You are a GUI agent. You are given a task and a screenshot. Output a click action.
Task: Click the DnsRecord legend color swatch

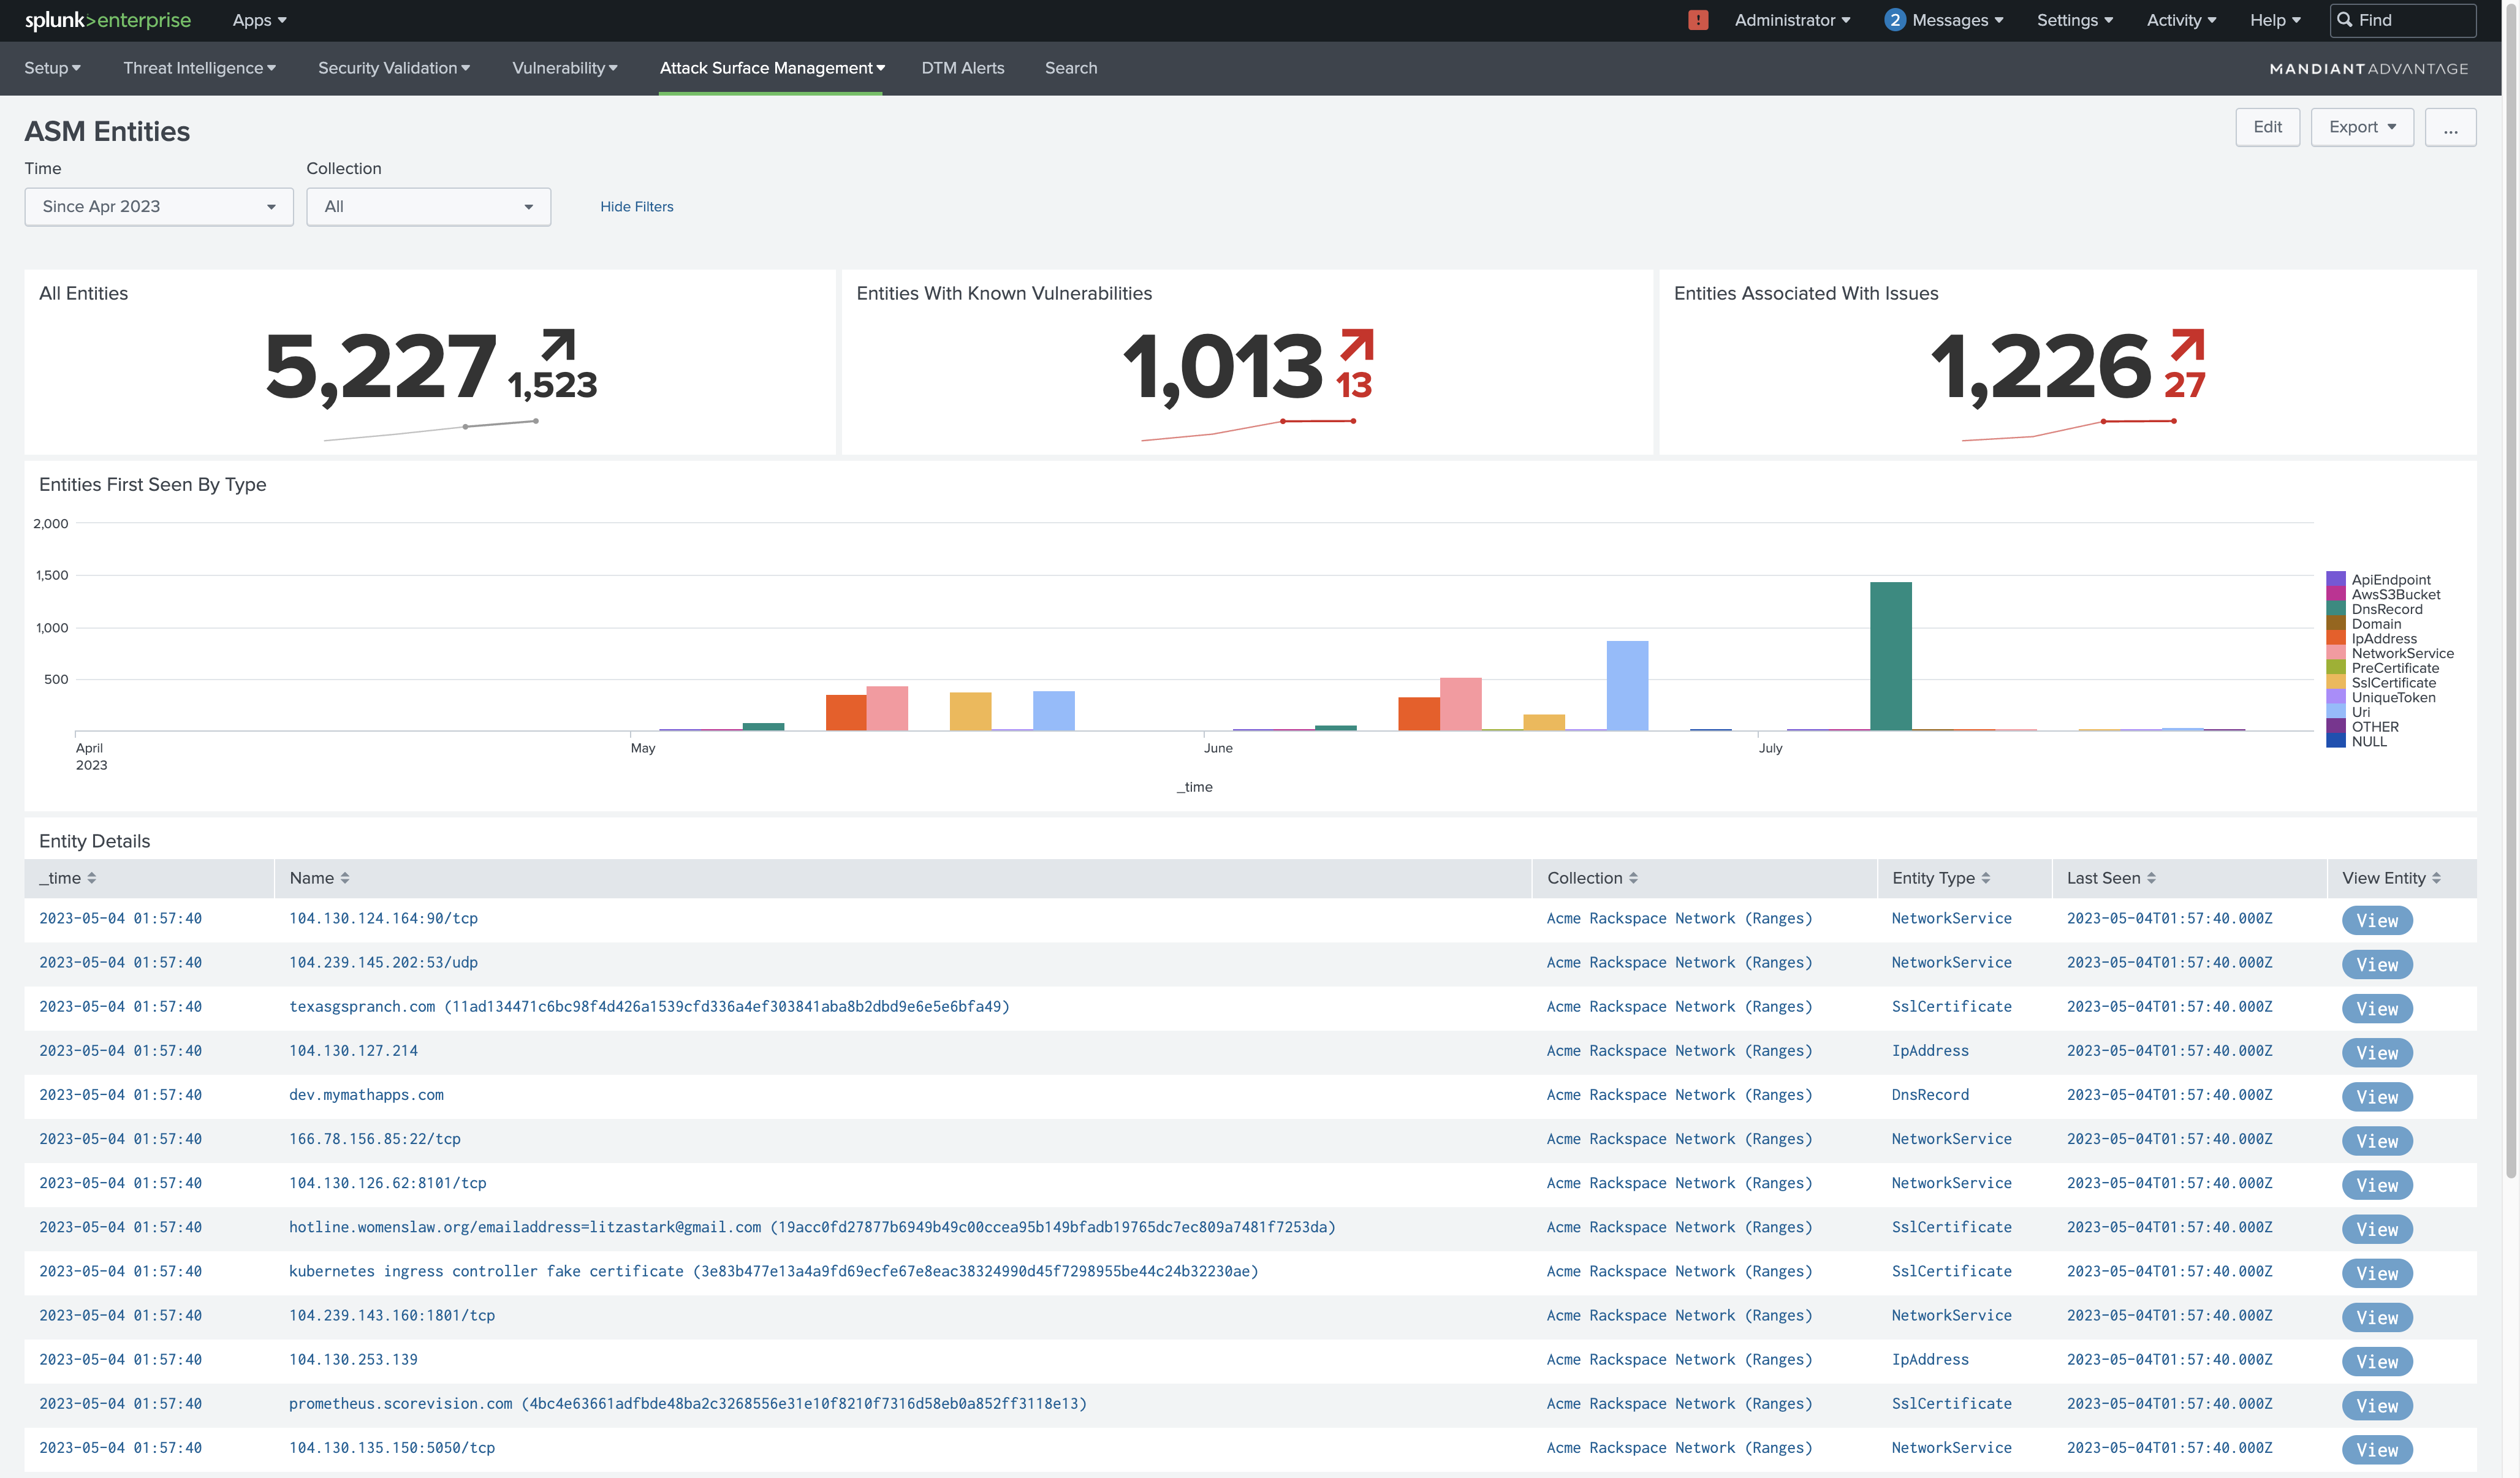(x=2335, y=609)
